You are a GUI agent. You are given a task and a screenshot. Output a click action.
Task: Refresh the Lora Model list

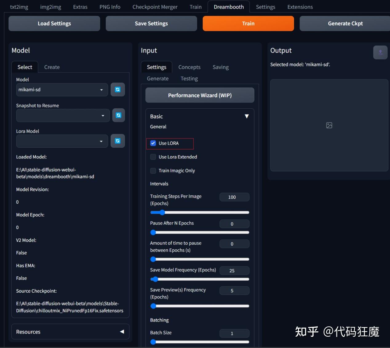[x=117, y=141]
